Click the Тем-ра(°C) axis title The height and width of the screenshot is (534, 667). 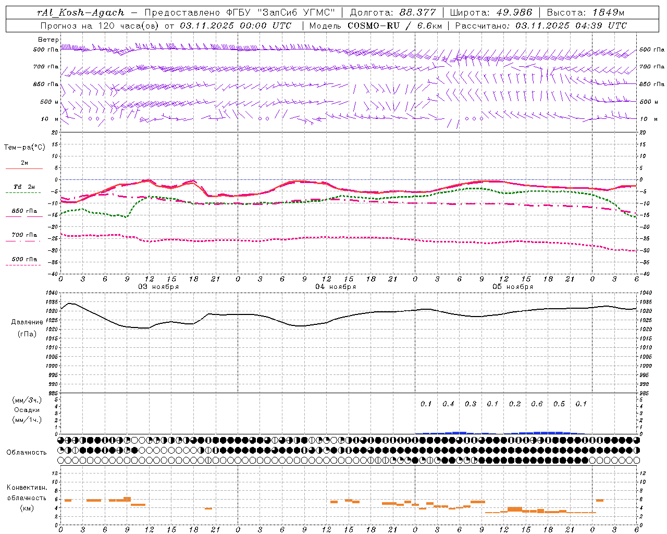(x=24, y=148)
